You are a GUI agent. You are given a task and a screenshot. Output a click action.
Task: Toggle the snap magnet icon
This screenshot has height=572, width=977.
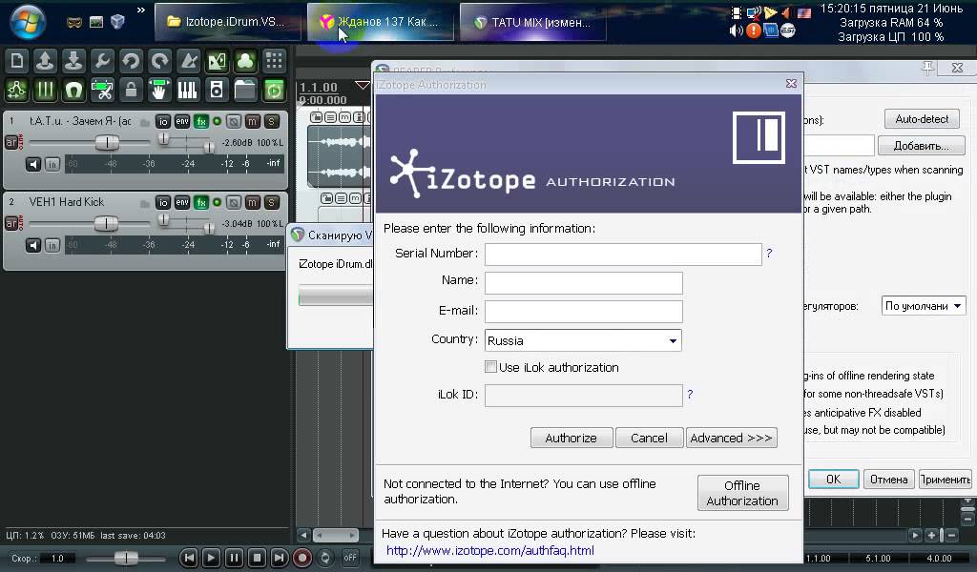[x=73, y=91]
